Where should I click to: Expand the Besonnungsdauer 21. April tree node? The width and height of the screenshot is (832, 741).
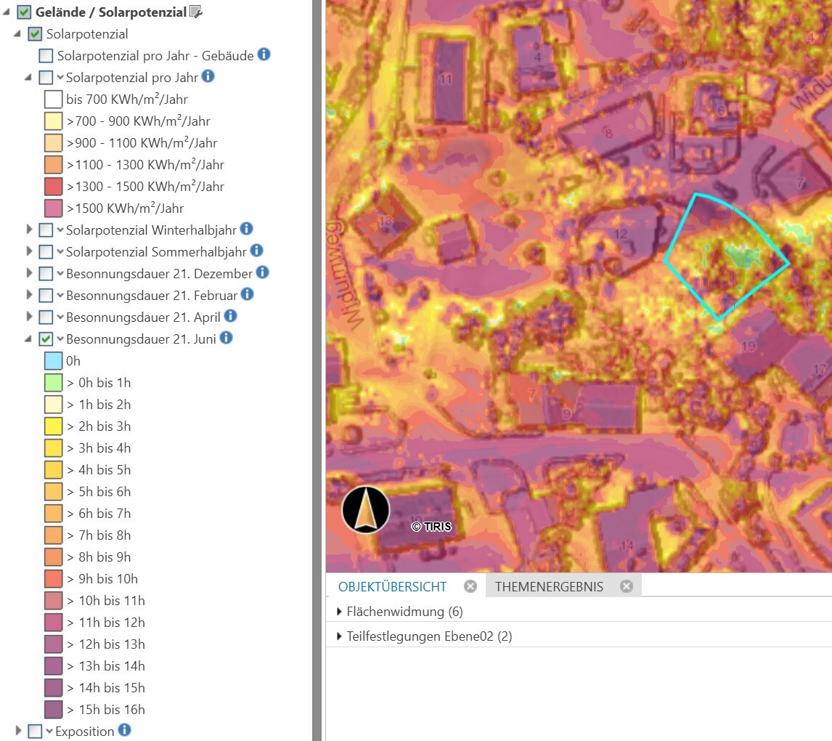click(29, 316)
